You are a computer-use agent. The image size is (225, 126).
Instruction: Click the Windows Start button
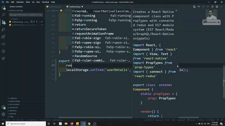pos(2,124)
